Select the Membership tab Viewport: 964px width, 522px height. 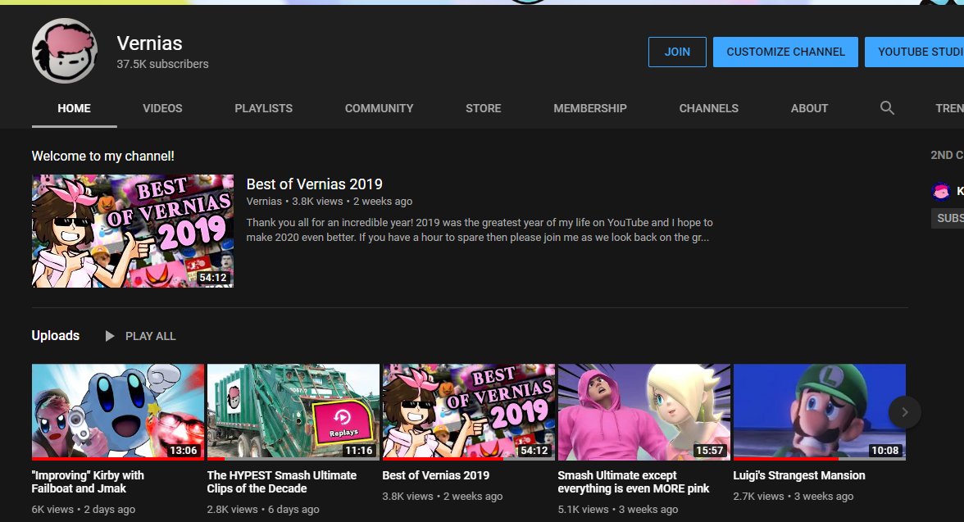pos(589,108)
